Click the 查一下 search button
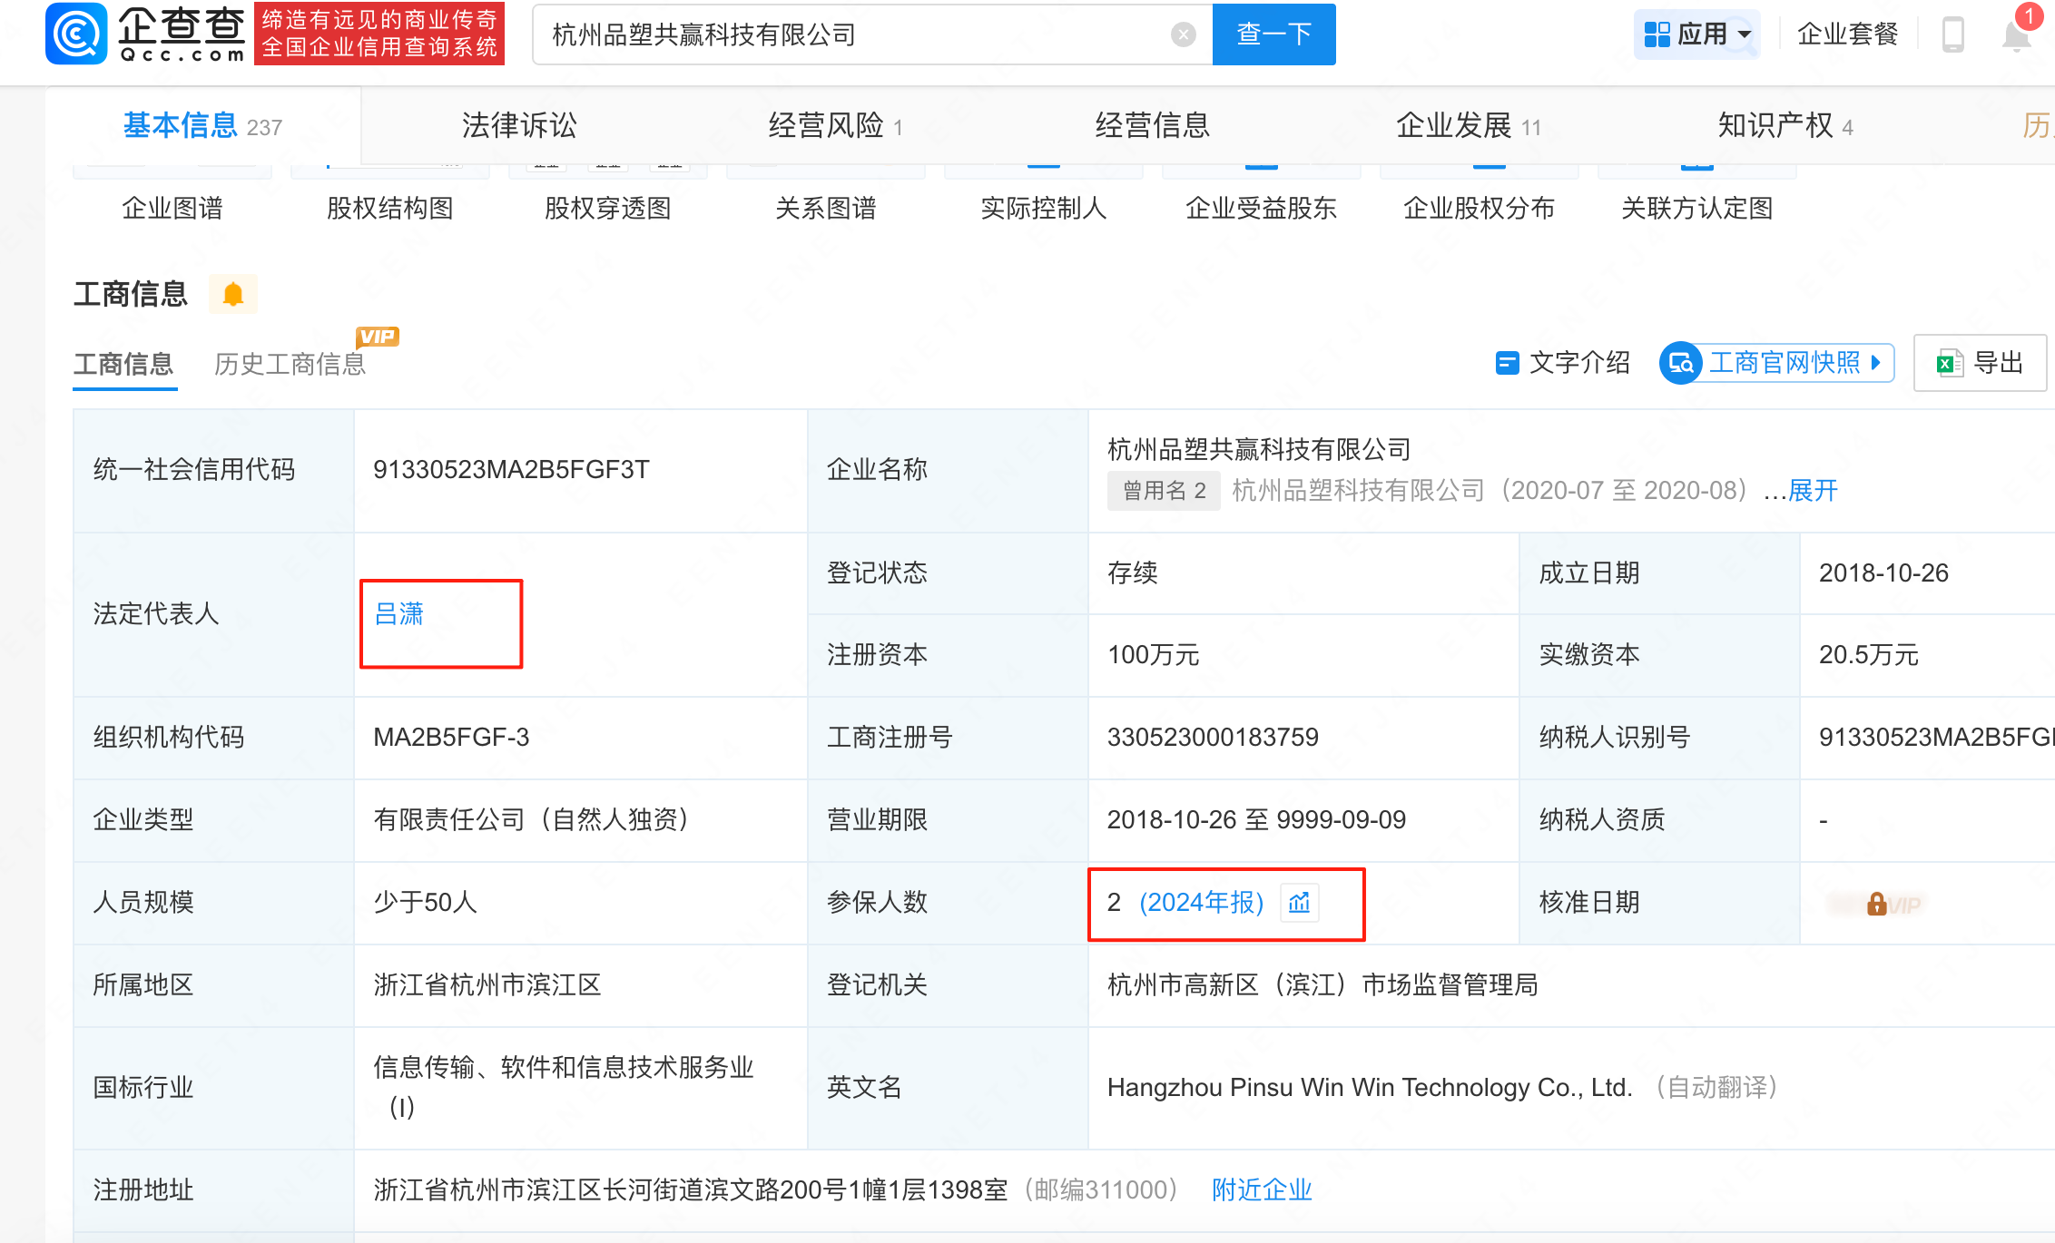The width and height of the screenshot is (2055, 1243). click(1273, 34)
